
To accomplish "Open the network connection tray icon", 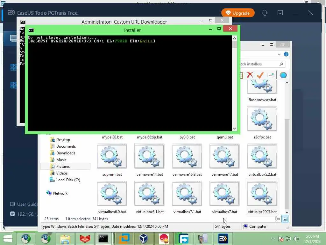I will [x=288, y=239].
